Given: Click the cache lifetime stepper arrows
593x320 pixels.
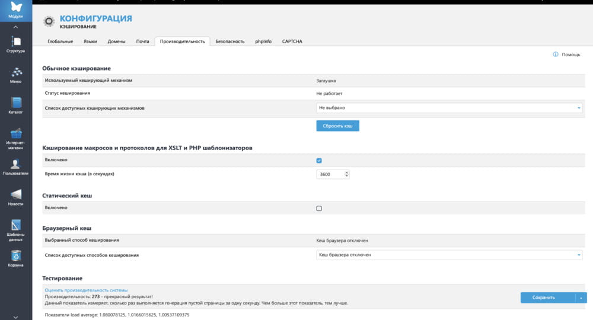Looking at the screenshot, I should [x=346, y=174].
